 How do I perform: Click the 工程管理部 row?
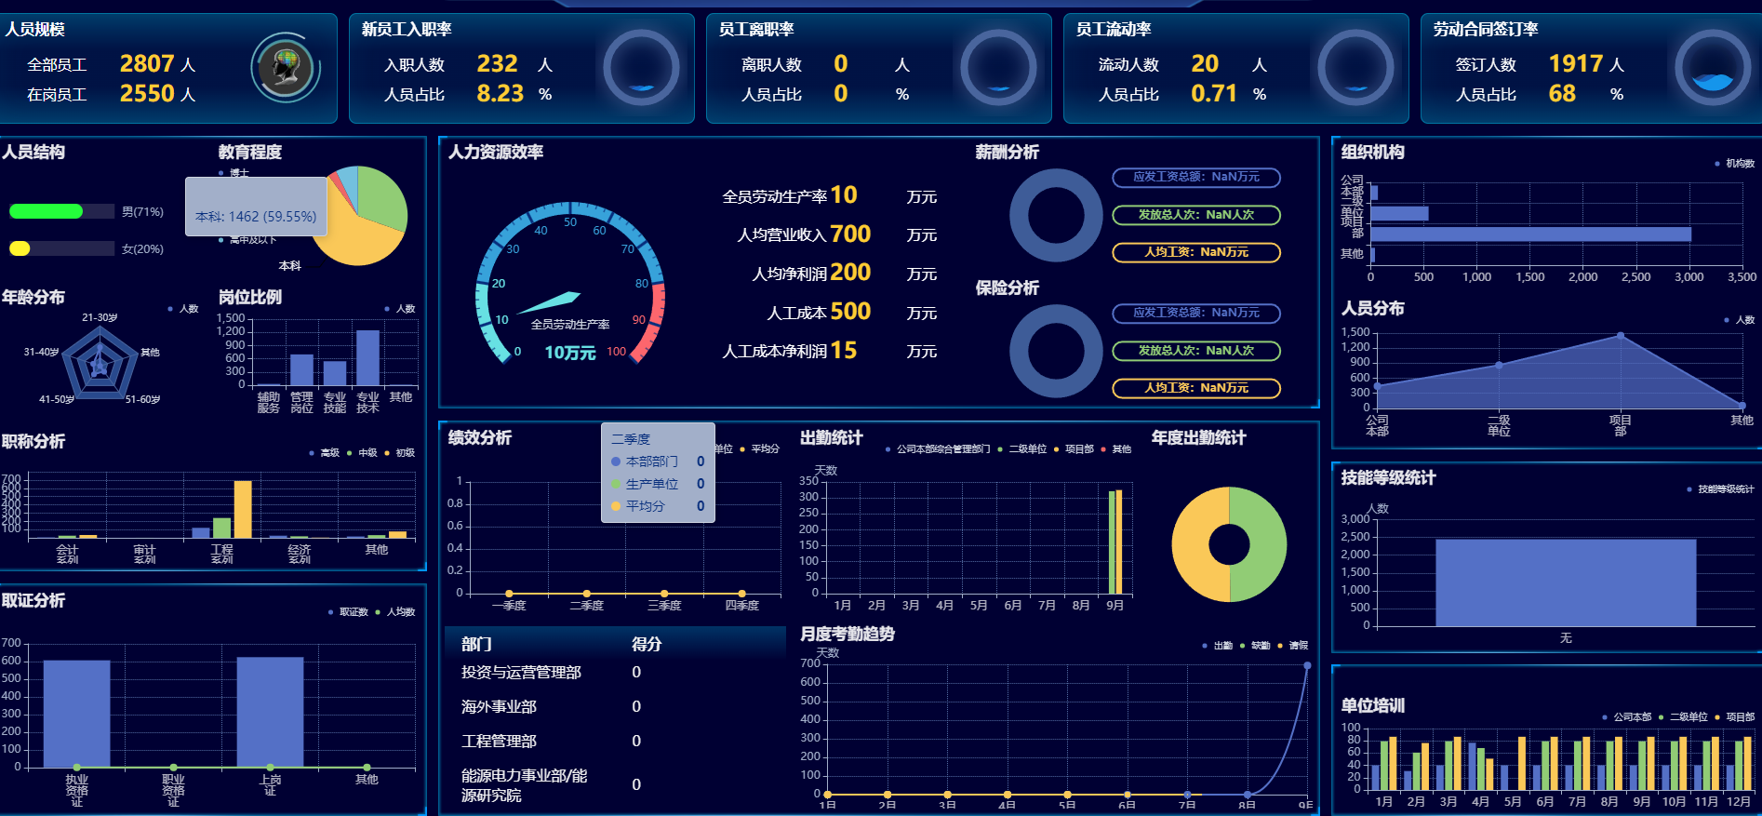(616, 741)
